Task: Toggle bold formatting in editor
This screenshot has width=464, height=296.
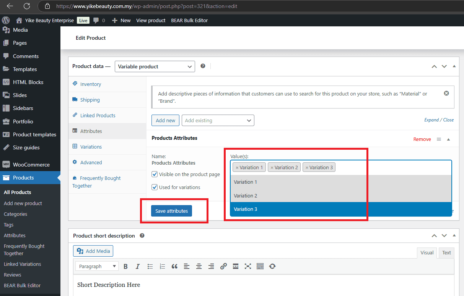Action: tap(125, 267)
